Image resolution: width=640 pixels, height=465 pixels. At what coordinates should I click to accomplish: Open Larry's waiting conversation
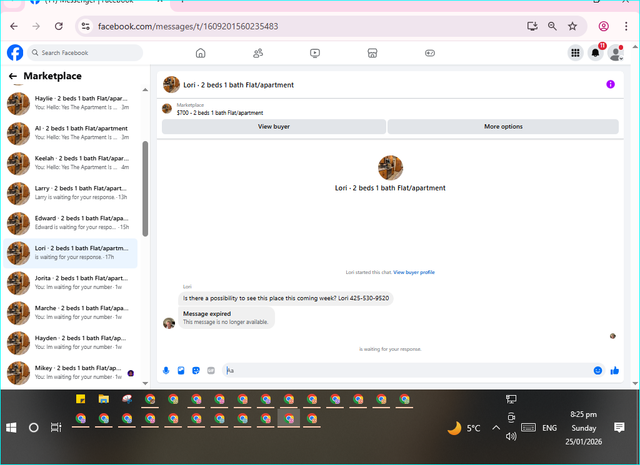pyautogui.click(x=71, y=193)
